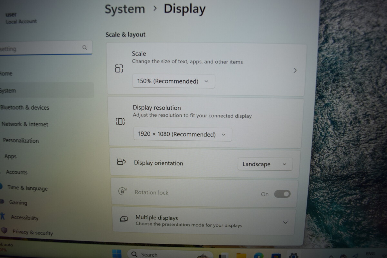Click the user Local Account profile
The width and height of the screenshot is (387, 258).
(x=21, y=18)
